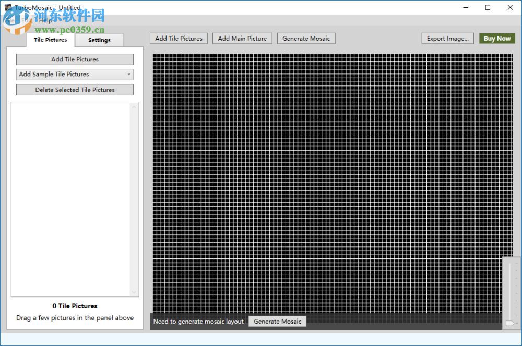The height and width of the screenshot is (346, 522).
Task: Click Add Tile Pictures in top toolbar
Action: tap(179, 39)
